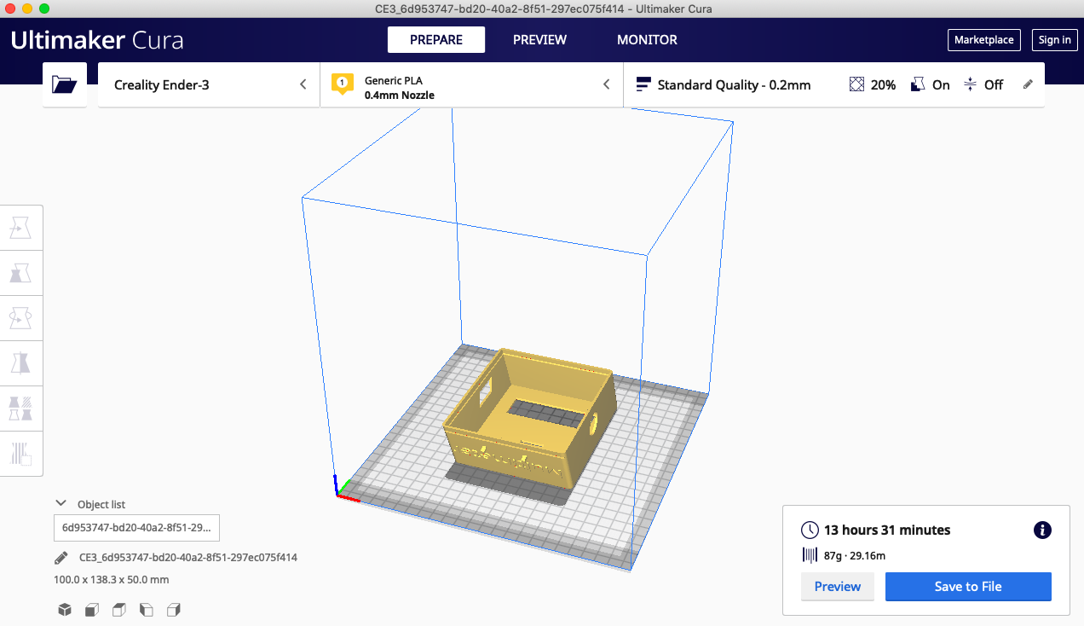1084x626 pixels.
Task: Click the pencil icon to rename job
Action: click(x=61, y=558)
